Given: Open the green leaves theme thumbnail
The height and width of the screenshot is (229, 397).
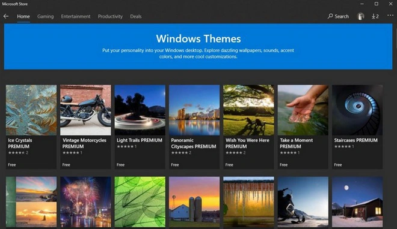Looking at the screenshot, I should (140, 202).
